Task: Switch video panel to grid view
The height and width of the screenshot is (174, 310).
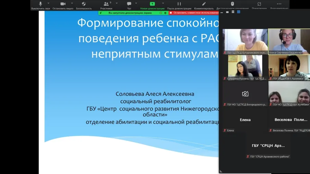Action: pyautogui.click(x=239, y=12)
